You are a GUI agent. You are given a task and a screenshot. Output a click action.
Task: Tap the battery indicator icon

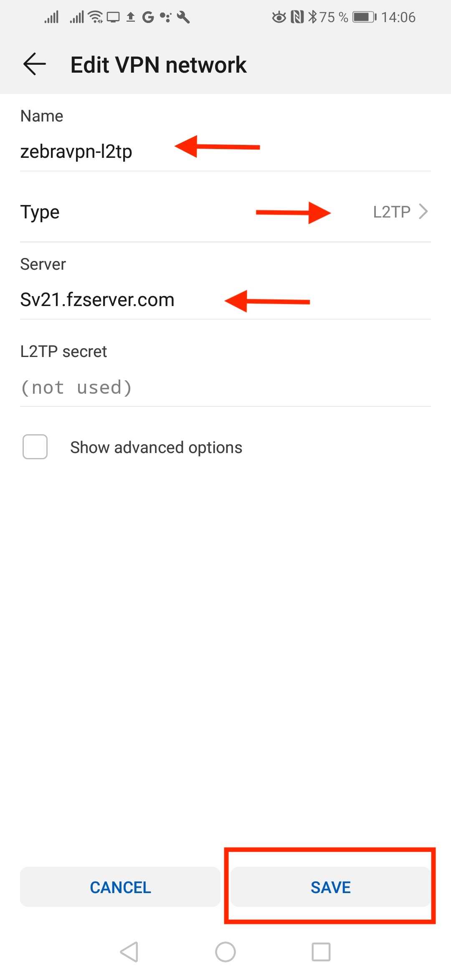click(x=365, y=17)
